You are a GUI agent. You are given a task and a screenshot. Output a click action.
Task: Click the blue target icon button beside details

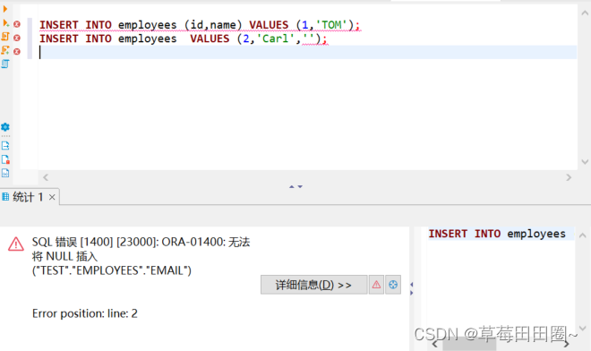[393, 285]
